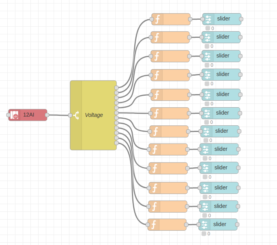
Task: Click the input port of the 12AI node
Action: [8, 115]
